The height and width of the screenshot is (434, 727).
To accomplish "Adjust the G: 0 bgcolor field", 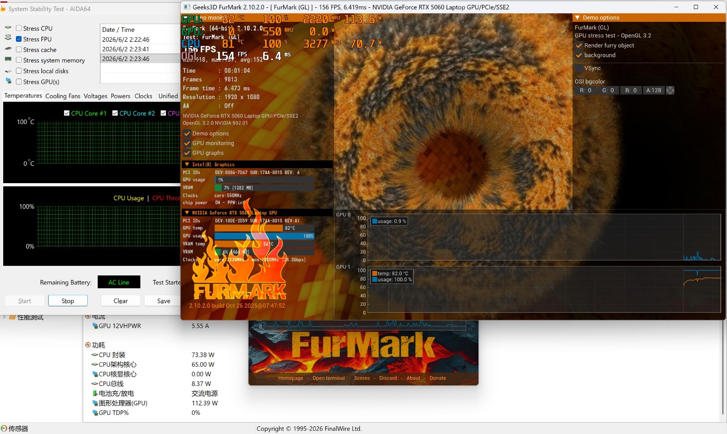I will pyautogui.click(x=608, y=90).
